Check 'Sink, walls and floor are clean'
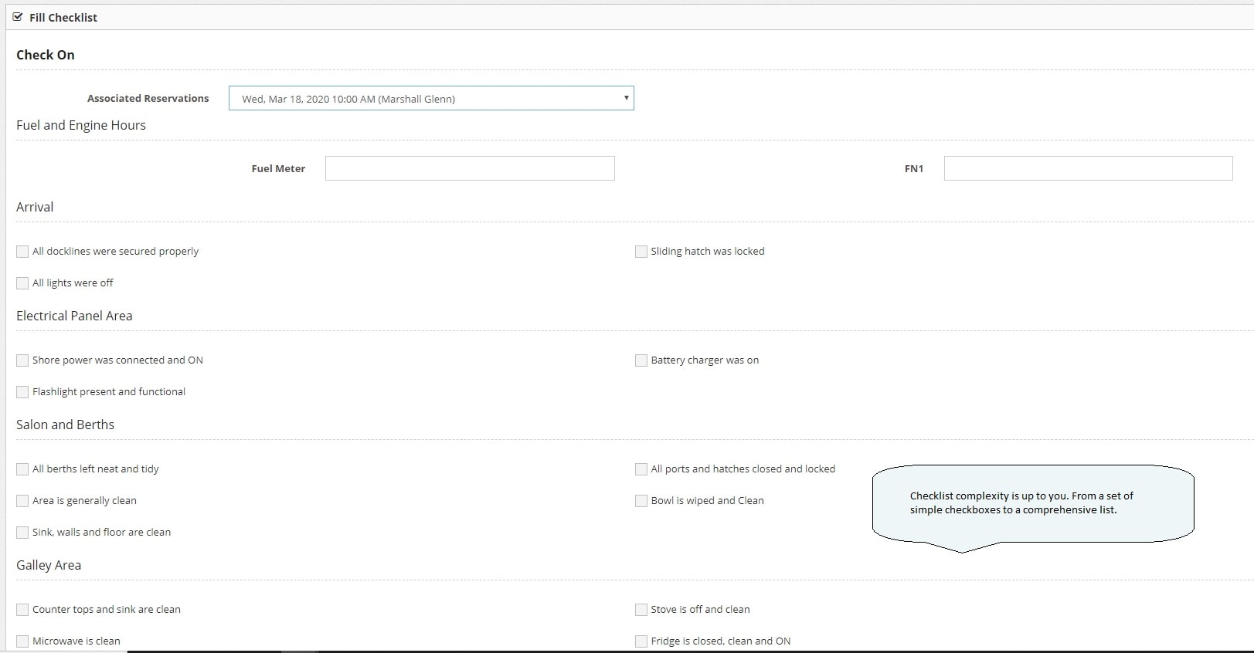1254x653 pixels. coord(22,533)
